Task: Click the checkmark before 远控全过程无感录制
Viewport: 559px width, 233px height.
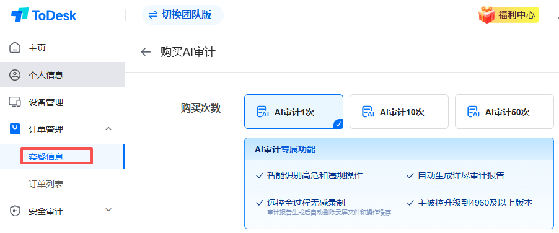Action: (260, 203)
